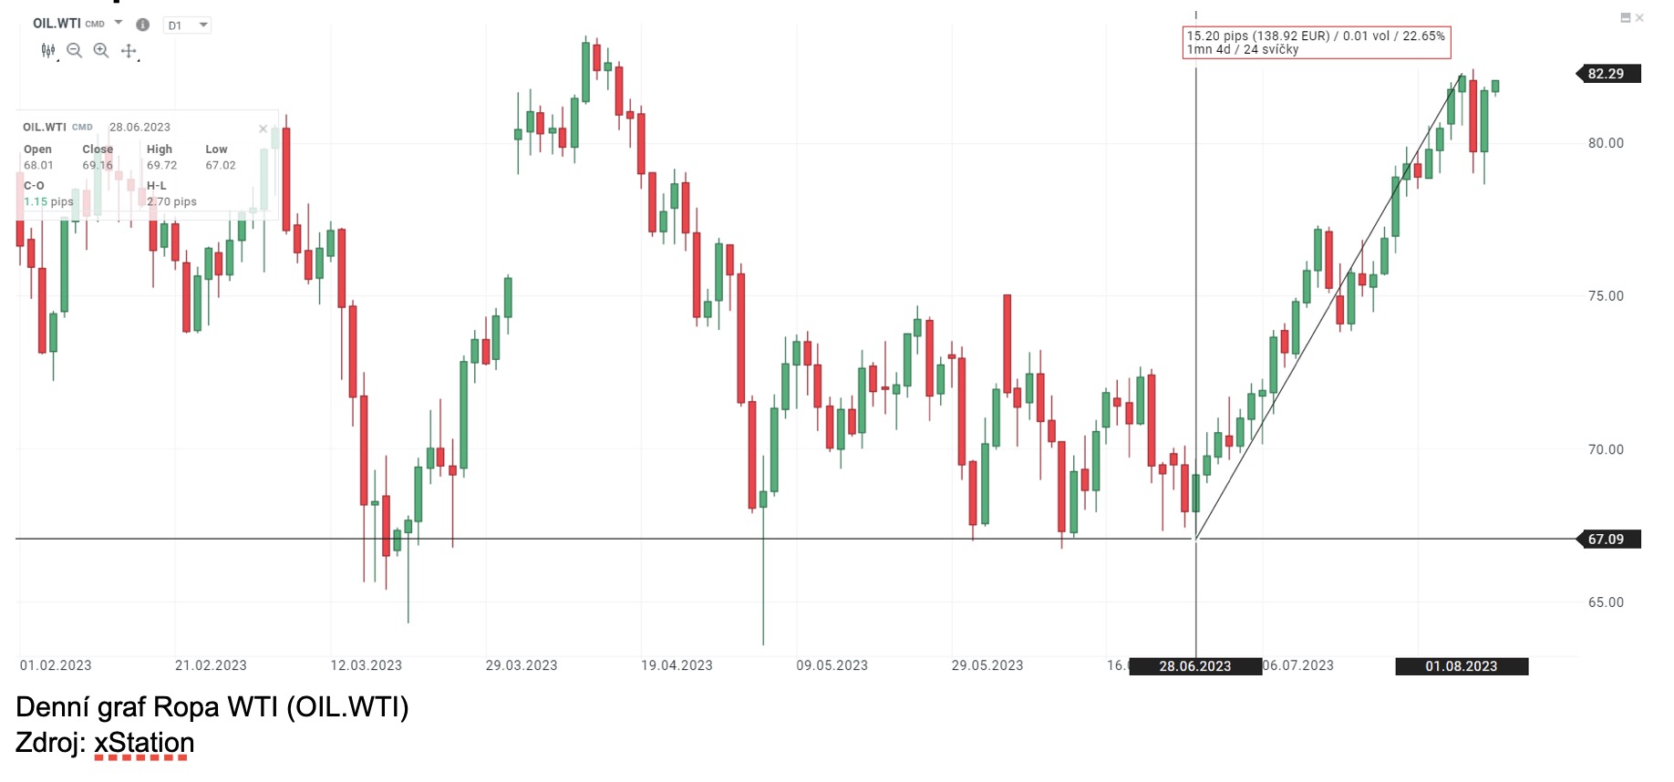This screenshot has width=1674, height=782.
Task: Activate the chart pan/move tool
Action: tap(129, 51)
